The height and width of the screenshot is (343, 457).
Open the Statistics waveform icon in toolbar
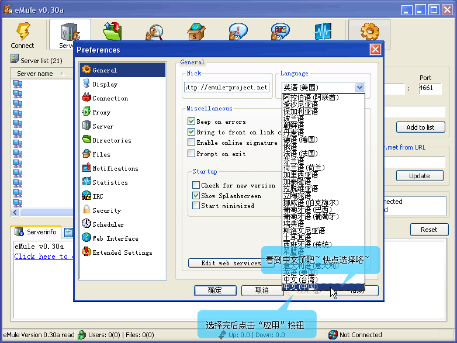(323, 31)
